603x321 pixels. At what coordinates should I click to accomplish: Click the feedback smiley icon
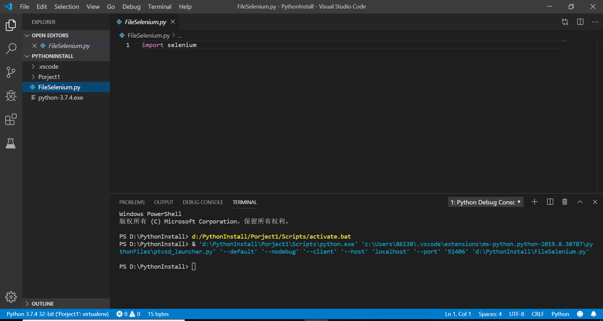(x=580, y=314)
